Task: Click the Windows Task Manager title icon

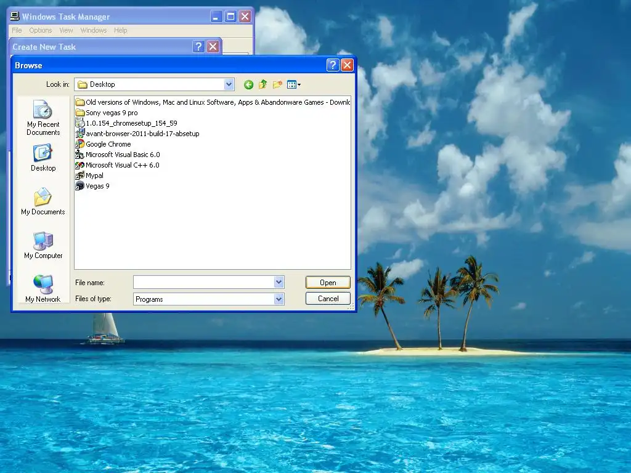Action: pos(15,17)
